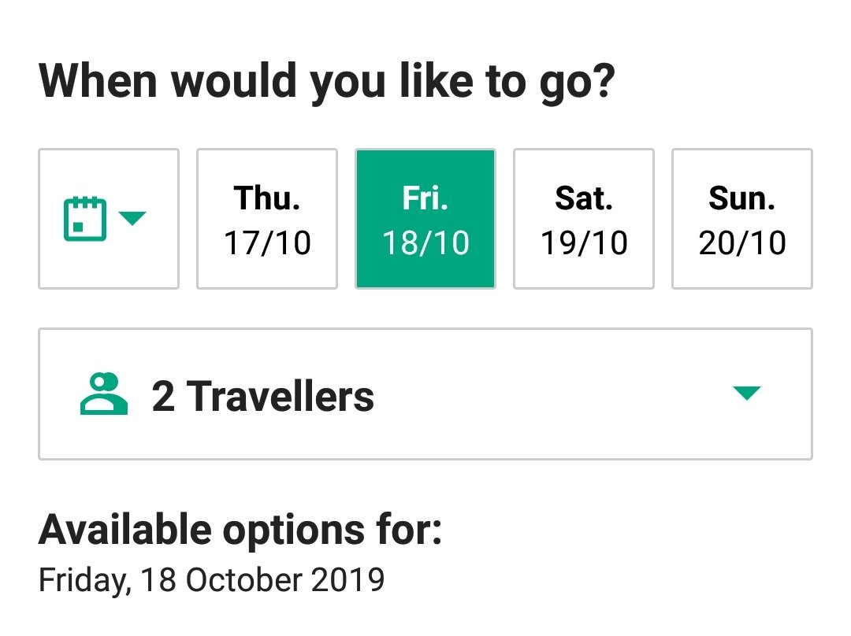Click the "Sun." day label

(x=742, y=198)
